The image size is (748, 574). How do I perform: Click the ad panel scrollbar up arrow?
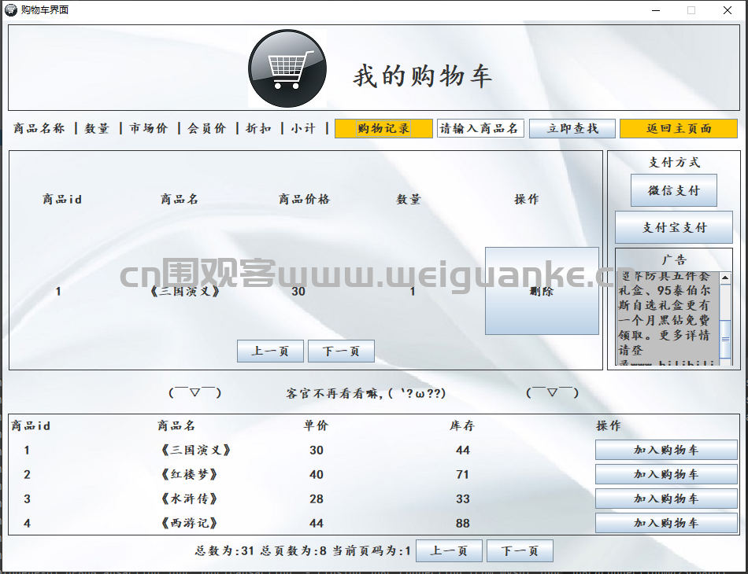(725, 278)
